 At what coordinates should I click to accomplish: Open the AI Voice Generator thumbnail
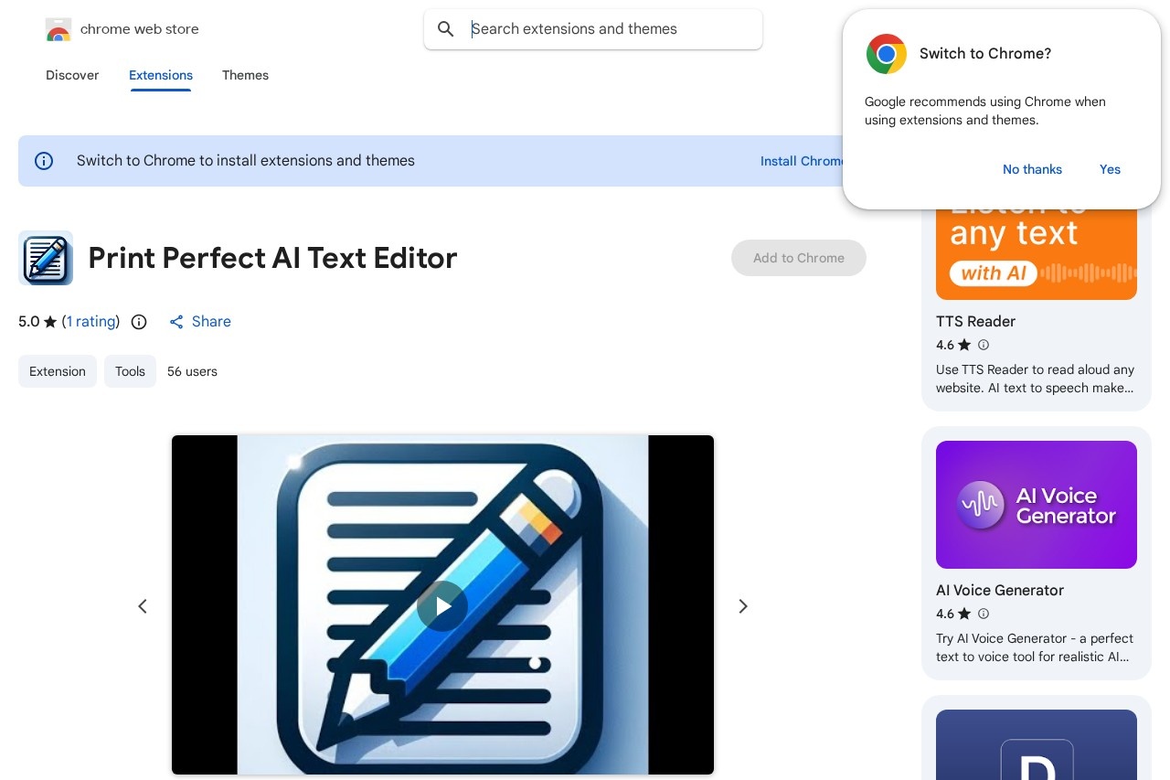pos(1036,505)
